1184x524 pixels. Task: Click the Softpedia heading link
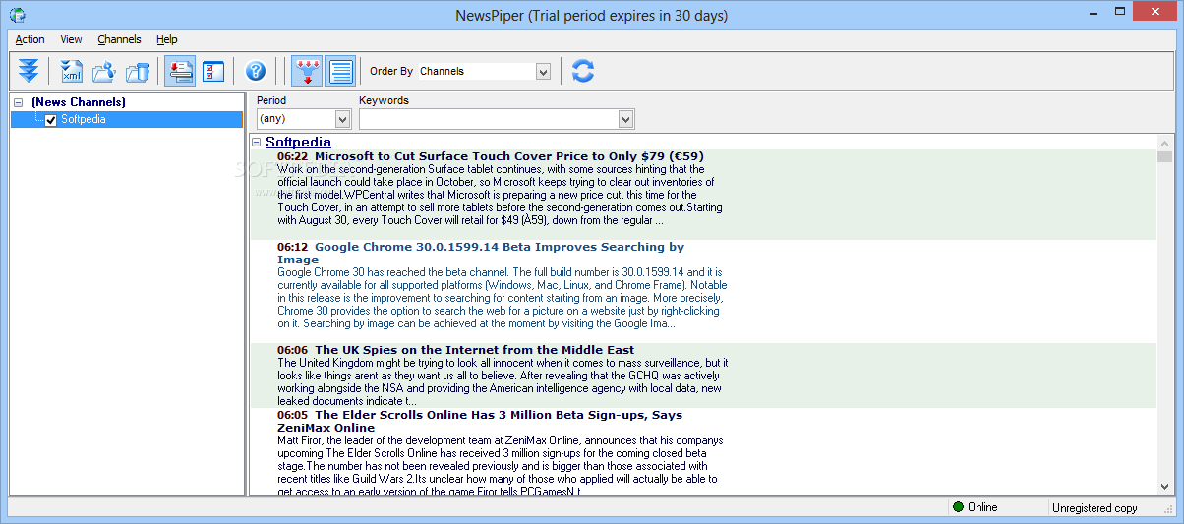point(298,143)
